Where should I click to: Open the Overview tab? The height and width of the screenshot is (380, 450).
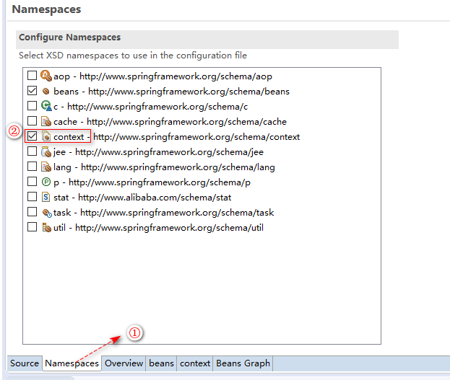tap(124, 363)
